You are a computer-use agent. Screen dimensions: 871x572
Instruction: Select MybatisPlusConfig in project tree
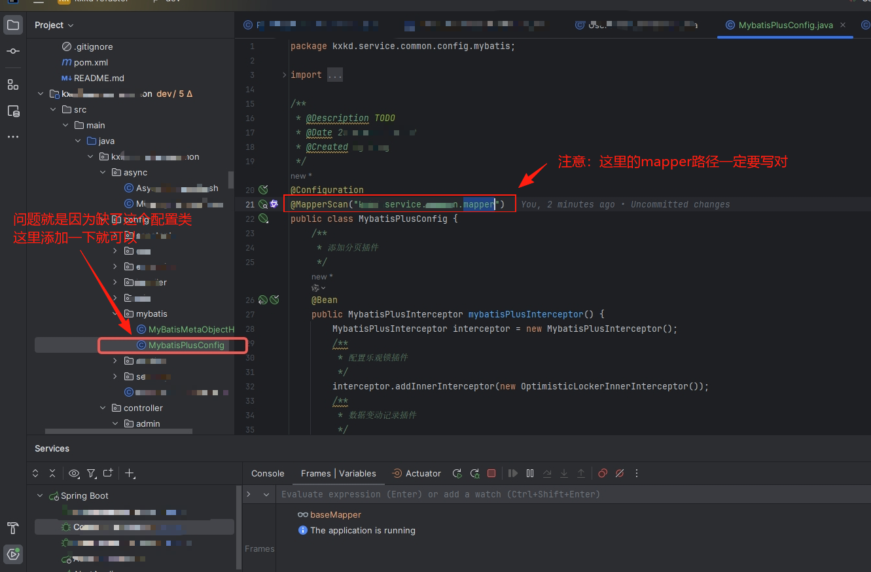180,345
